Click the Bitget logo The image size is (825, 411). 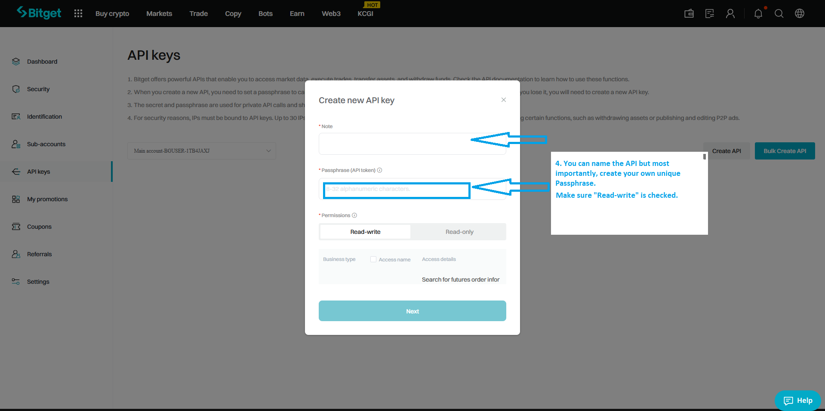pyautogui.click(x=39, y=13)
